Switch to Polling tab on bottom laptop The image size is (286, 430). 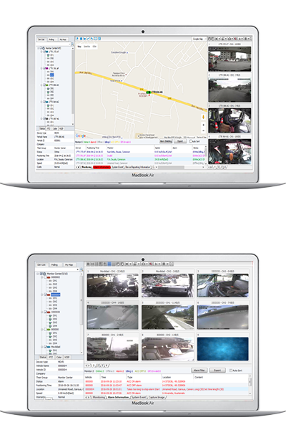(x=55, y=265)
